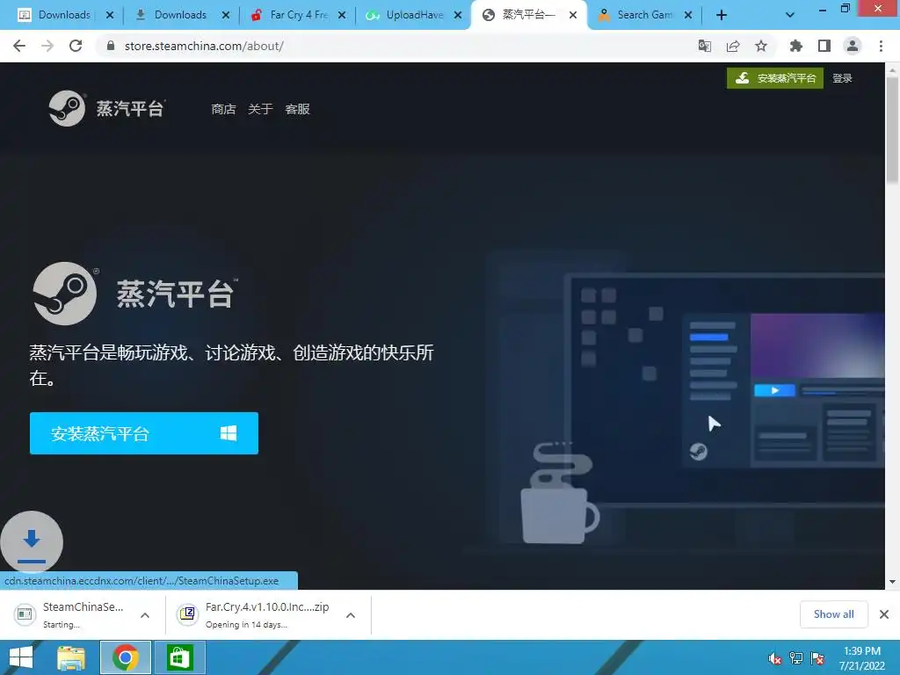Expand Far.Cry.4 zip download options arrow
This screenshot has height=675, width=900.
[x=351, y=615]
